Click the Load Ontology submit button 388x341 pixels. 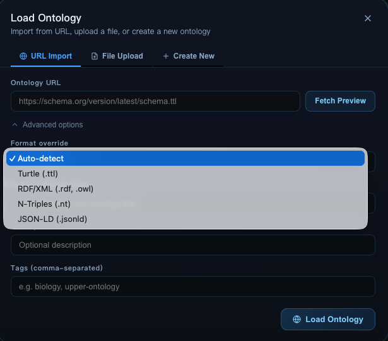click(328, 319)
